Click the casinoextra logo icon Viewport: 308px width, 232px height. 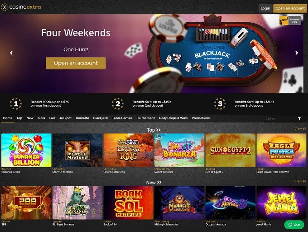[5, 7]
